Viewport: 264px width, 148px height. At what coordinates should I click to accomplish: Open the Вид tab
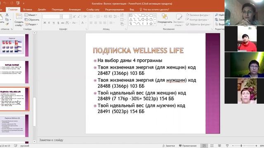pos(132,9)
